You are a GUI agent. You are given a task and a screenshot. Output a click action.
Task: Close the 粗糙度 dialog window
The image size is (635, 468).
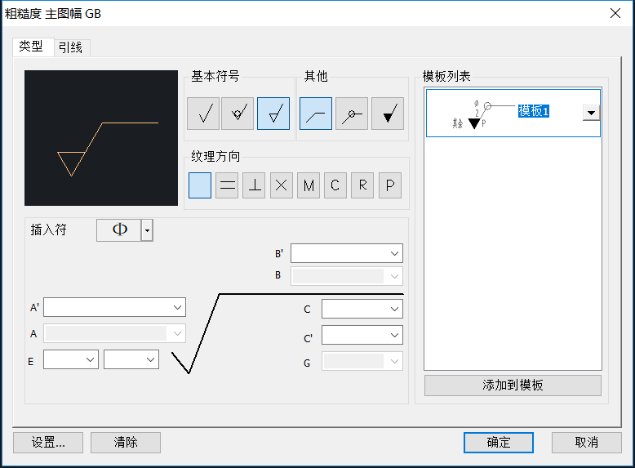click(615, 13)
